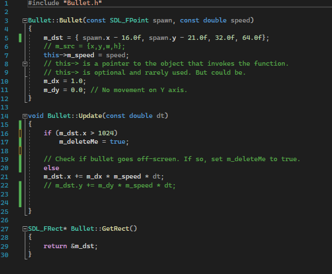The width and height of the screenshot is (332, 274).
Task: Click m_dy = 0.0; statement
Action: pos(65,90)
